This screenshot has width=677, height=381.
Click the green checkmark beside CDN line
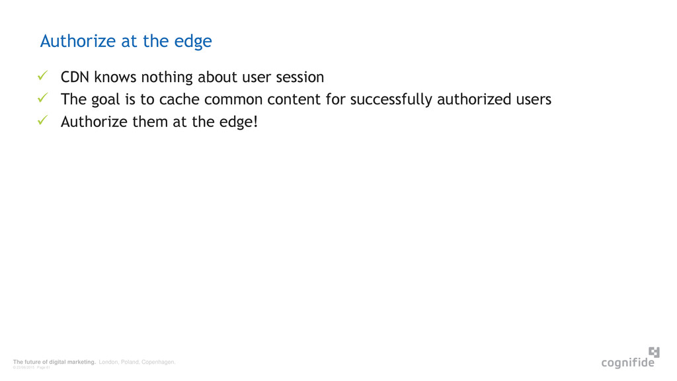click(x=42, y=75)
